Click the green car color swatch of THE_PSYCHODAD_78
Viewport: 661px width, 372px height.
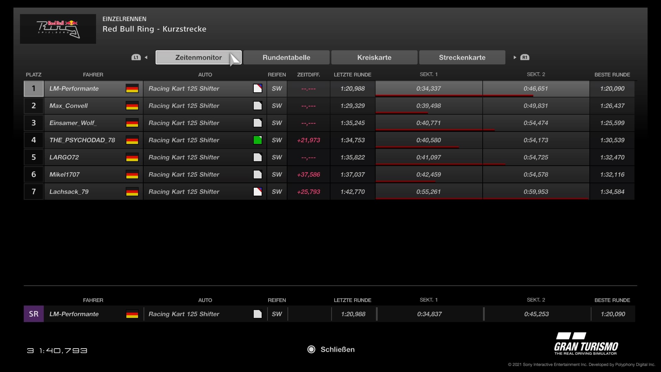(258, 140)
